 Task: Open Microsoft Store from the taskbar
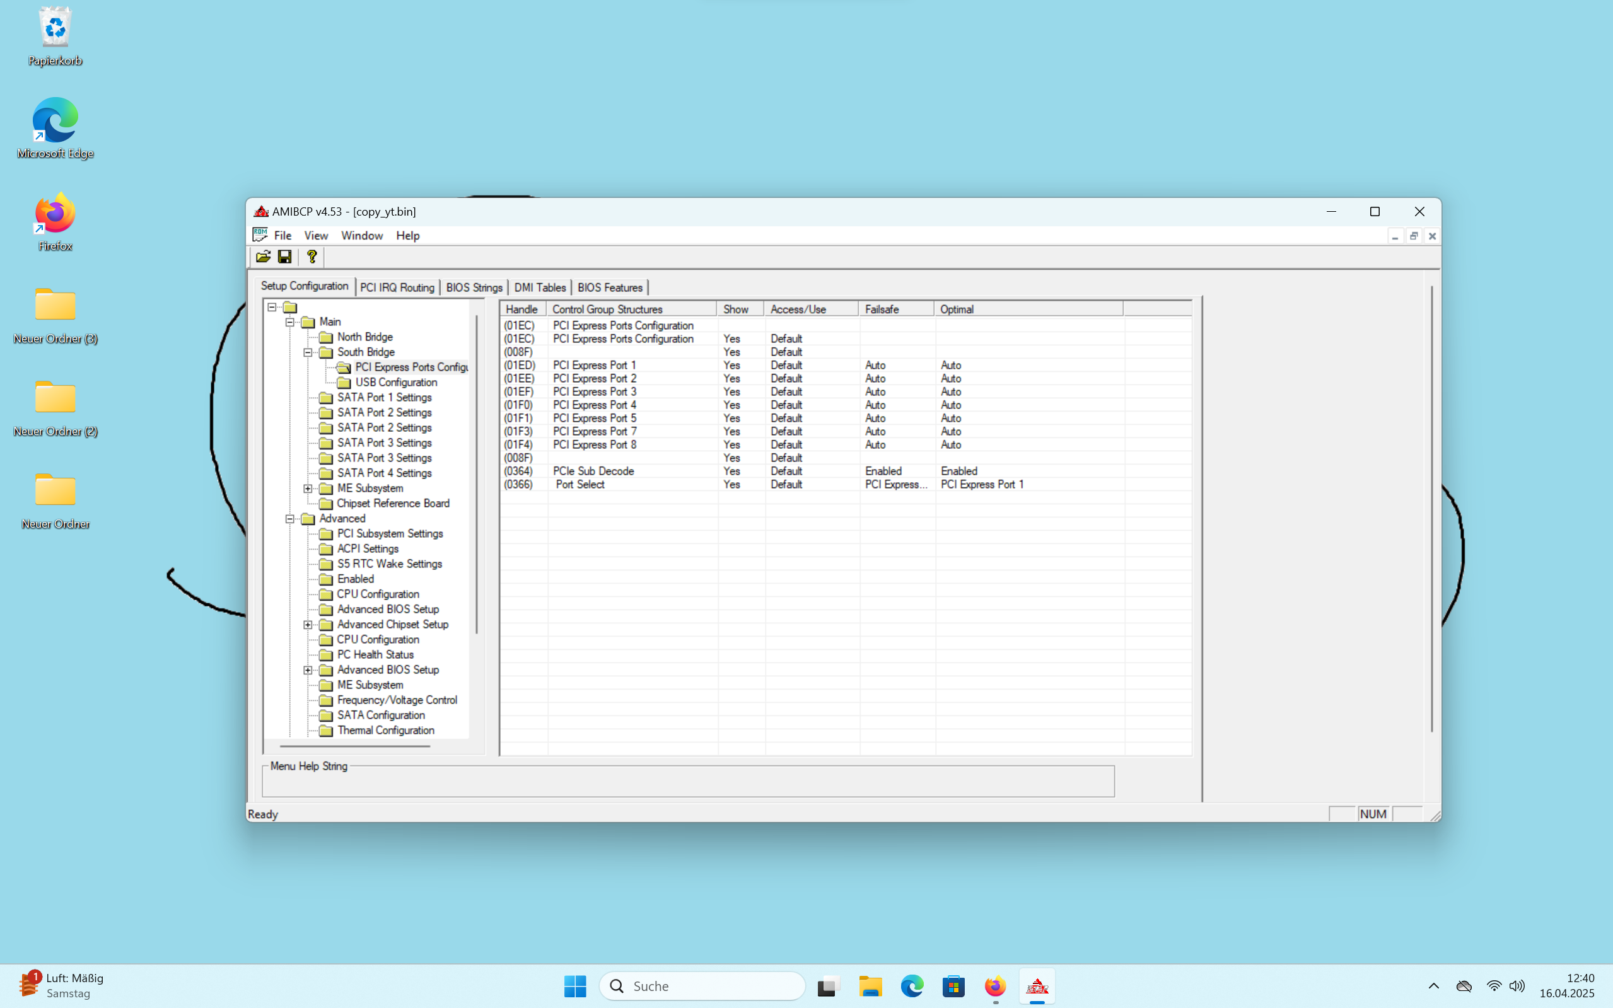click(953, 986)
